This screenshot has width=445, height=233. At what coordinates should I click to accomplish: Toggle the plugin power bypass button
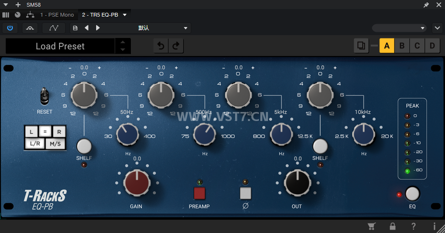pos(10,28)
